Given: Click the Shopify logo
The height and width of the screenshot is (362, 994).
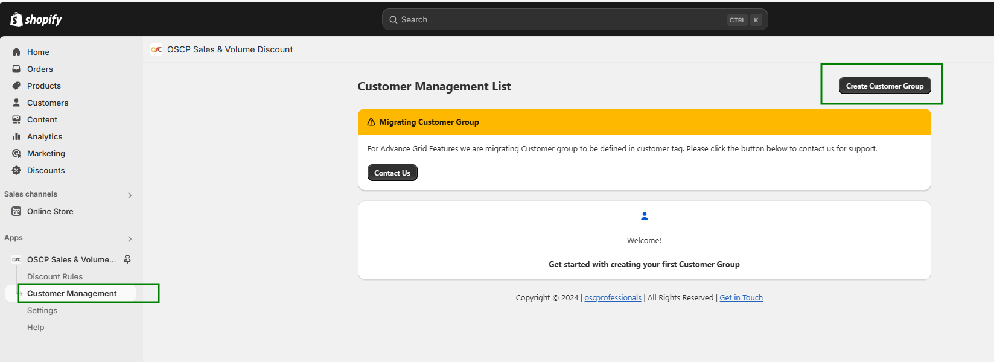Looking at the screenshot, I should point(36,19).
